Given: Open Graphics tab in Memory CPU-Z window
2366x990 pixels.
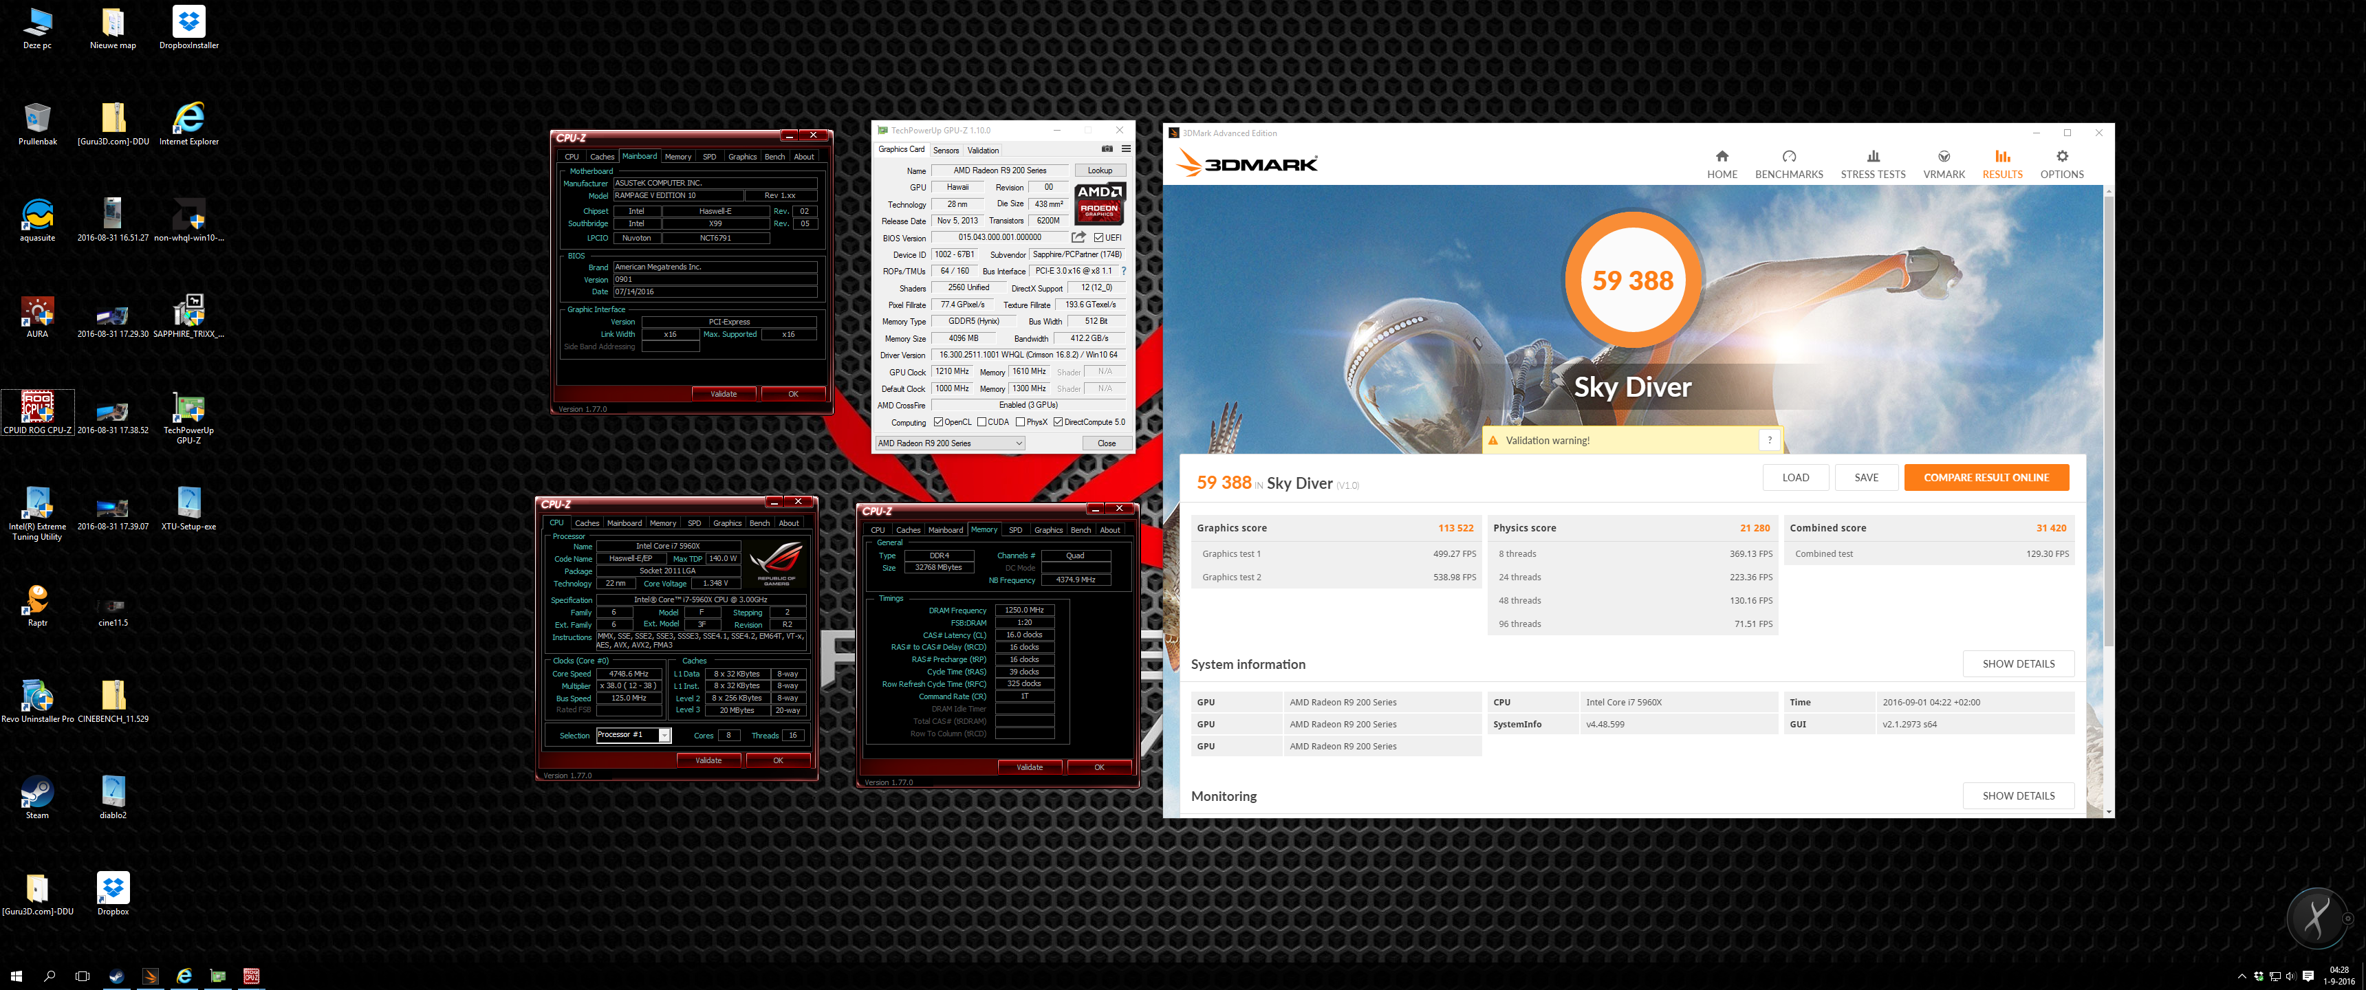Looking at the screenshot, I should 1048,530.
